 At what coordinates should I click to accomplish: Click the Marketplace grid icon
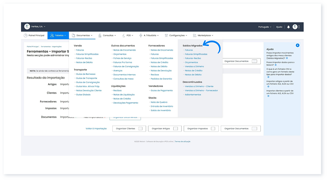point(195,36)
